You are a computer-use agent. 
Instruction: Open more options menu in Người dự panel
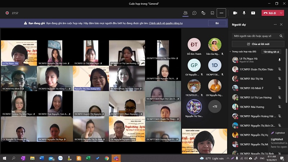tap(275, 24)
